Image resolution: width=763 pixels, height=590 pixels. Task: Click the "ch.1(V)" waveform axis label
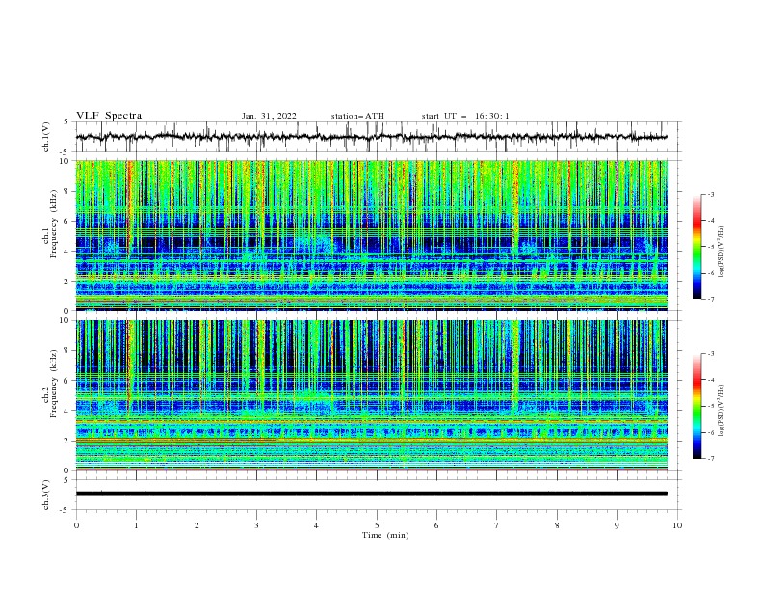point(46,137)
